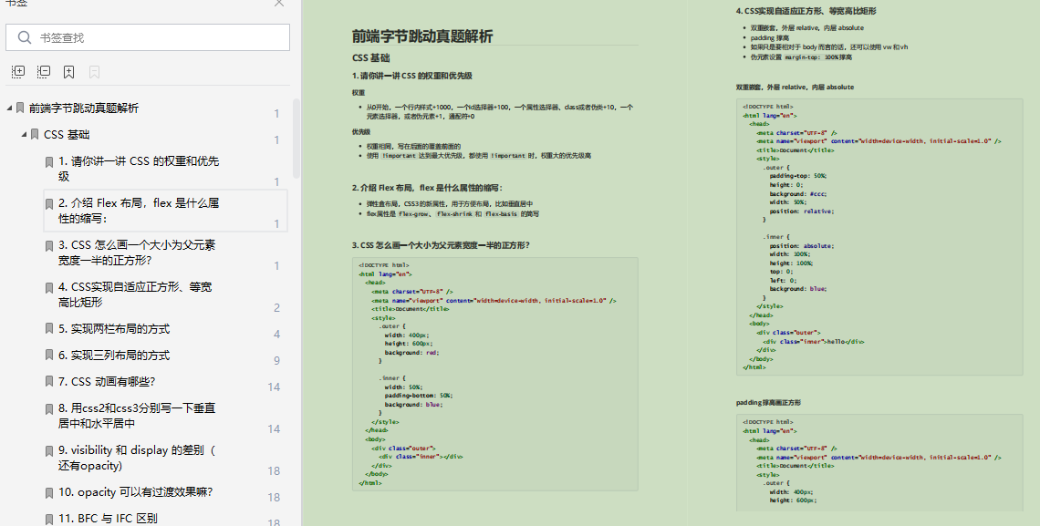Screen dimensions: 1040x526
Task: Click code block under question 3
Action: 494,375
